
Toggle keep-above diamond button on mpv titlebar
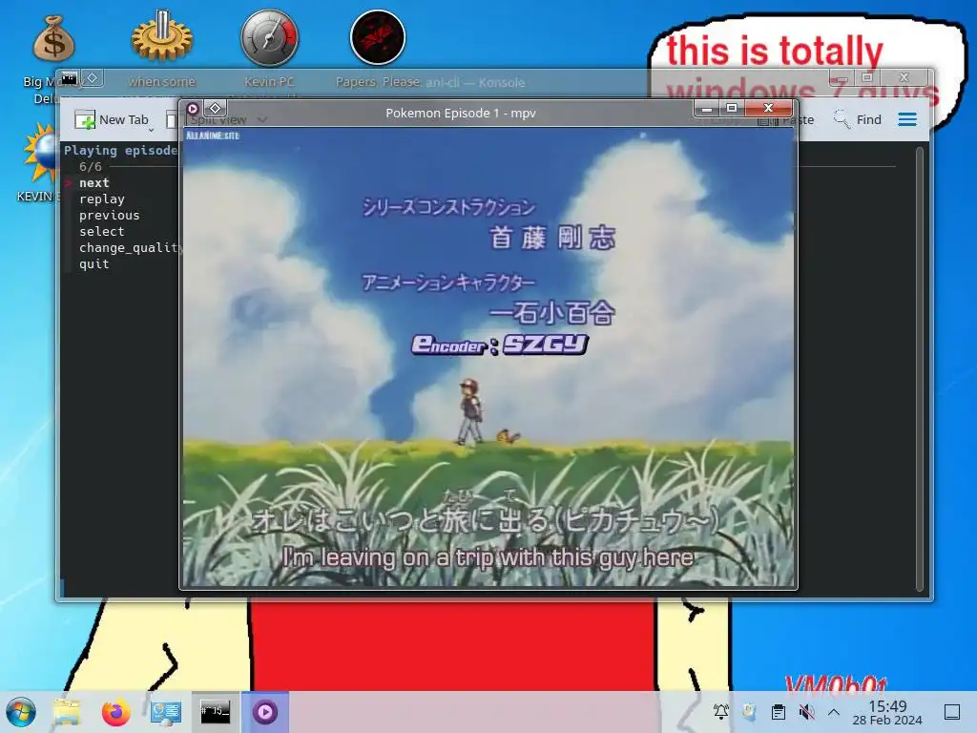pos(215,109)
